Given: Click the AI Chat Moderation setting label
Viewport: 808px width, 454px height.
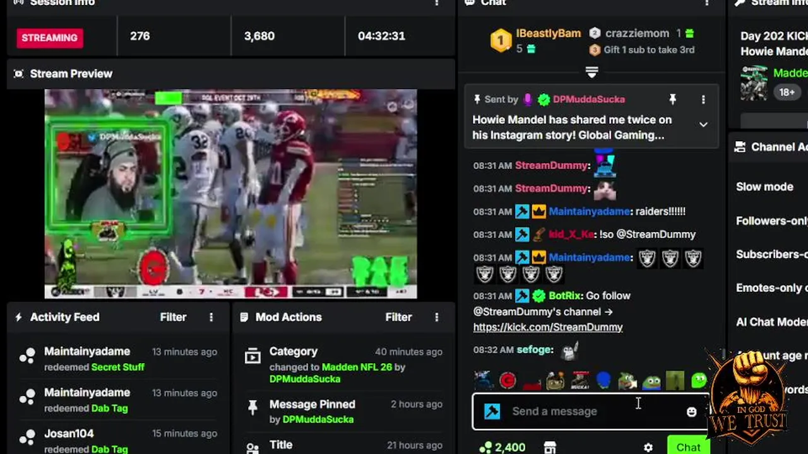Looking at the screenshot, I should pos(772,322).
